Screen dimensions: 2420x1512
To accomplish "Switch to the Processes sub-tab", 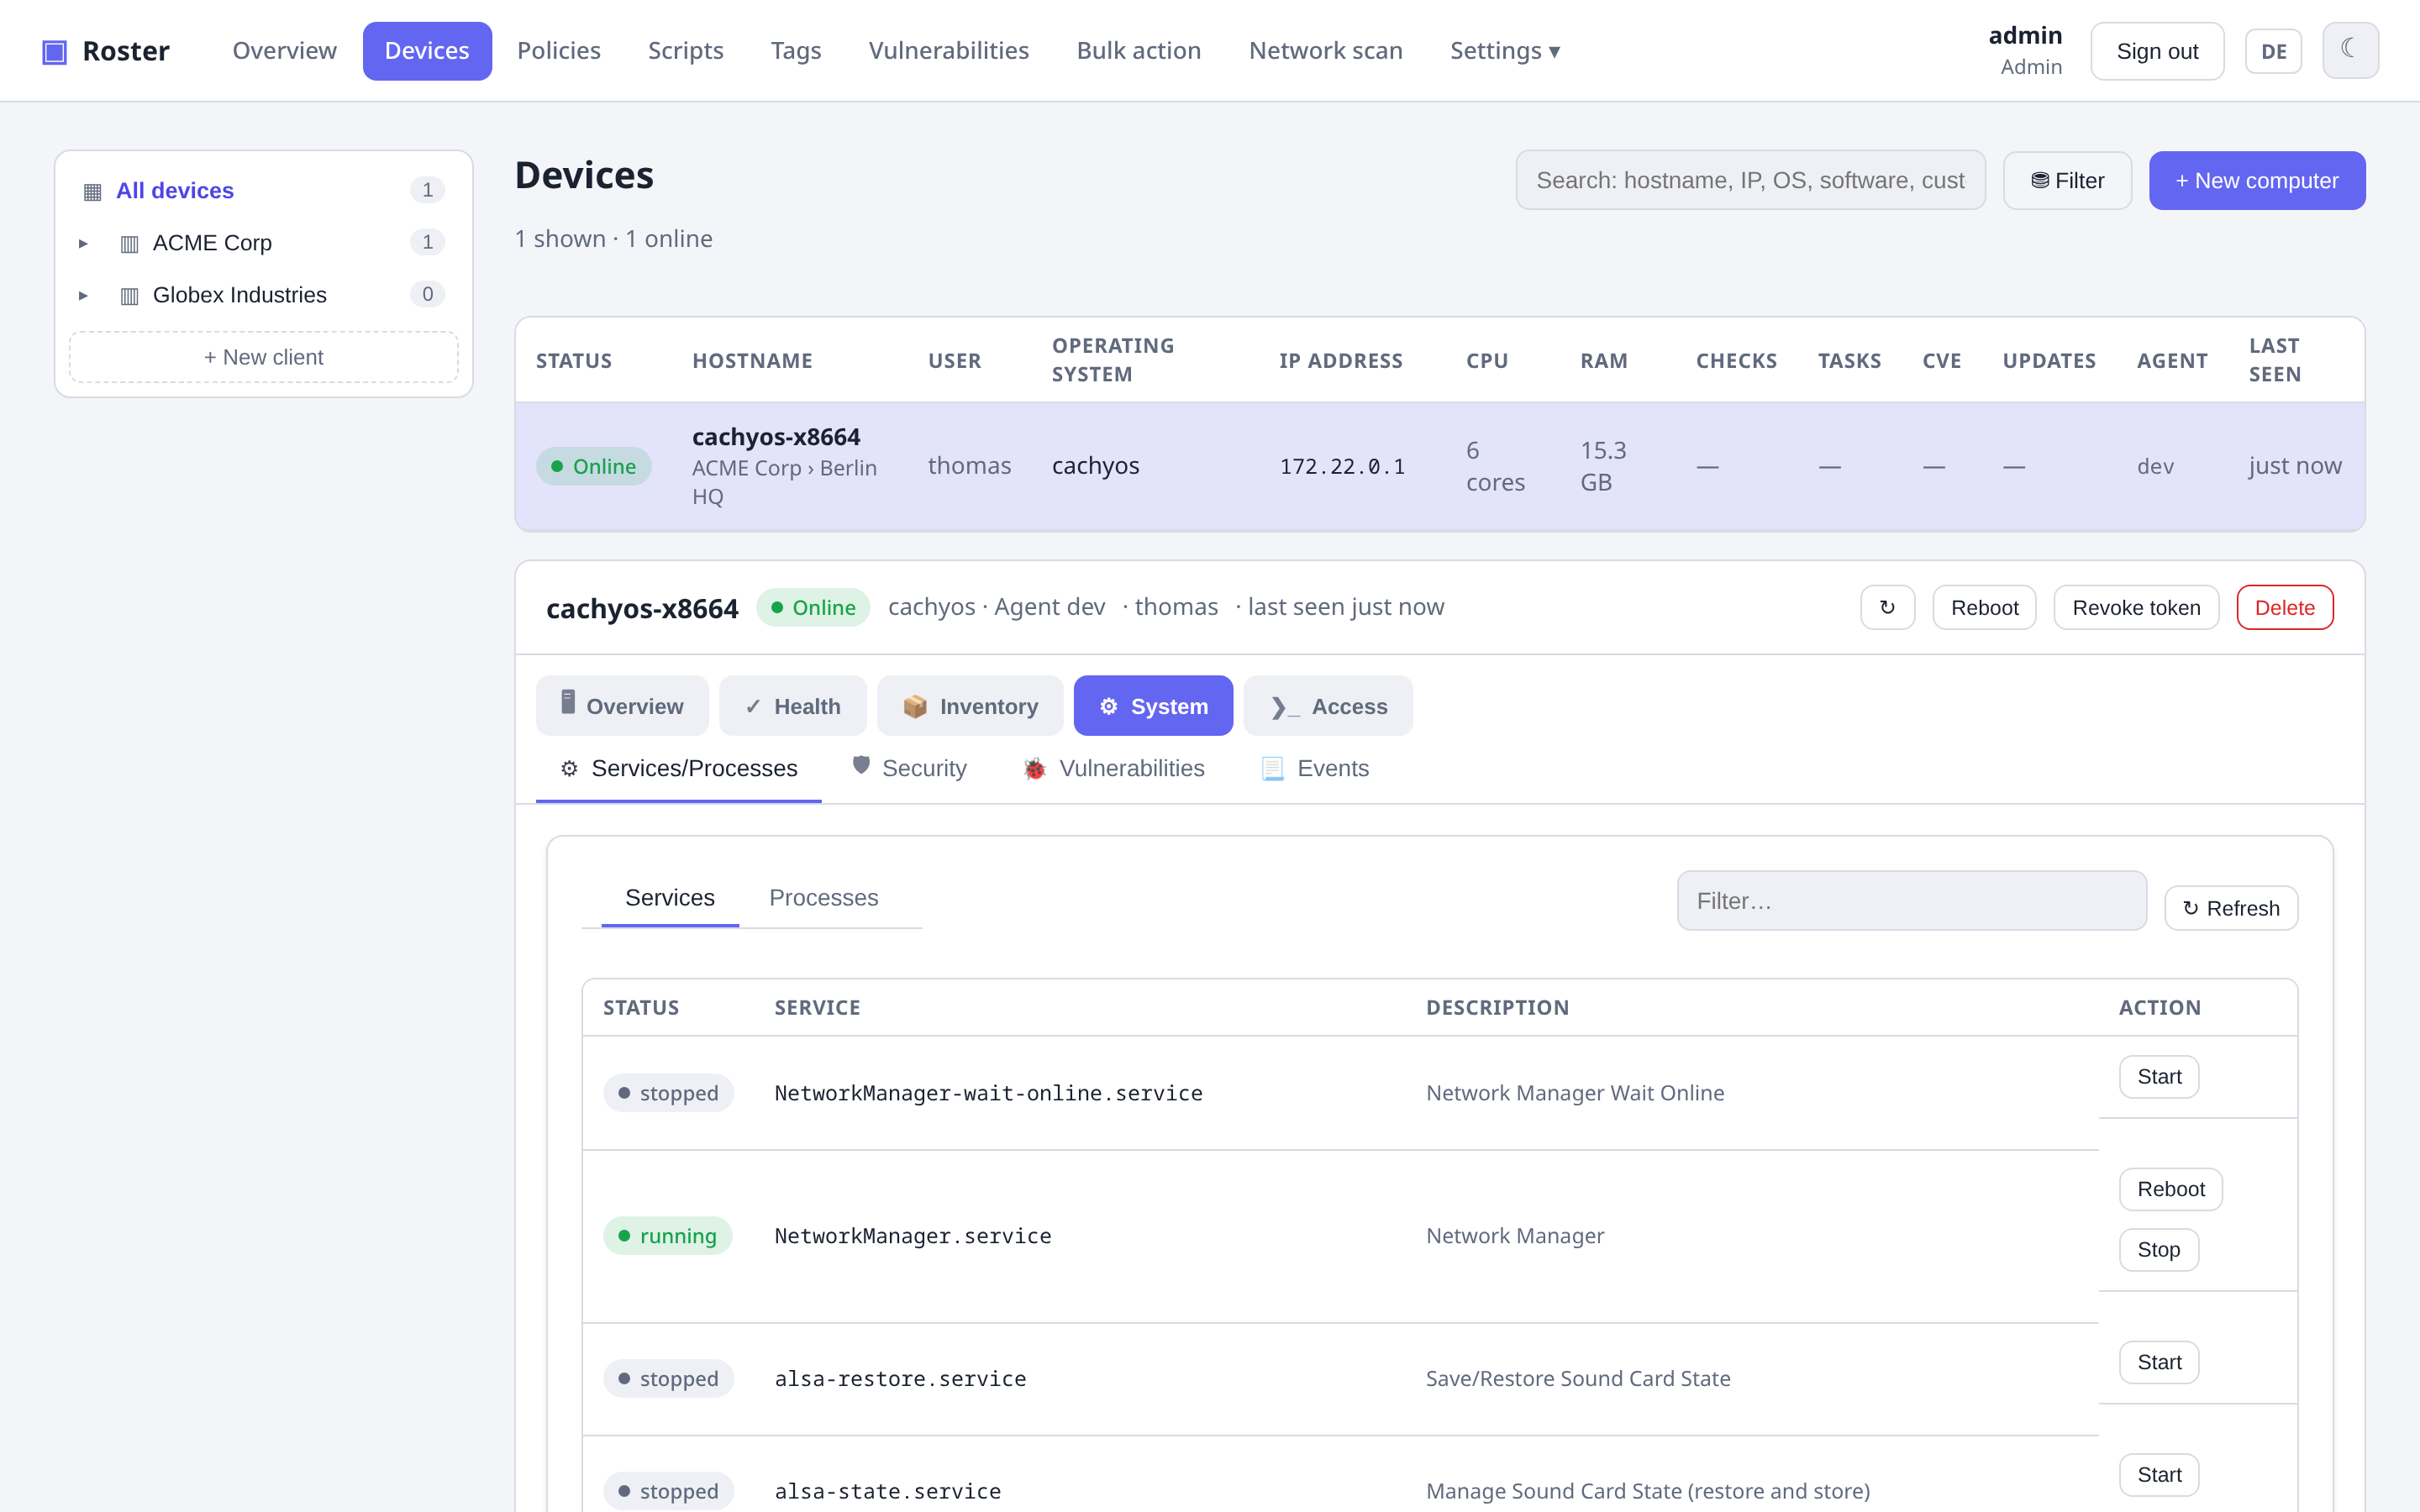I will point(823,898).
